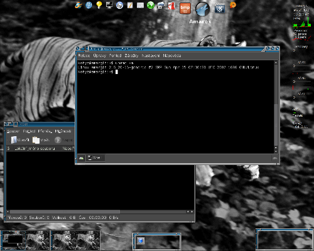The image size is (314, 251).
Task: Click the new session icon in Konsole
Action: pos(81,158)
